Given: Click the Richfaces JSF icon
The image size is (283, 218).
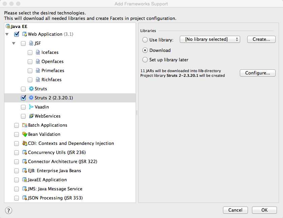Looking at the screenshot, I should 38,80.
